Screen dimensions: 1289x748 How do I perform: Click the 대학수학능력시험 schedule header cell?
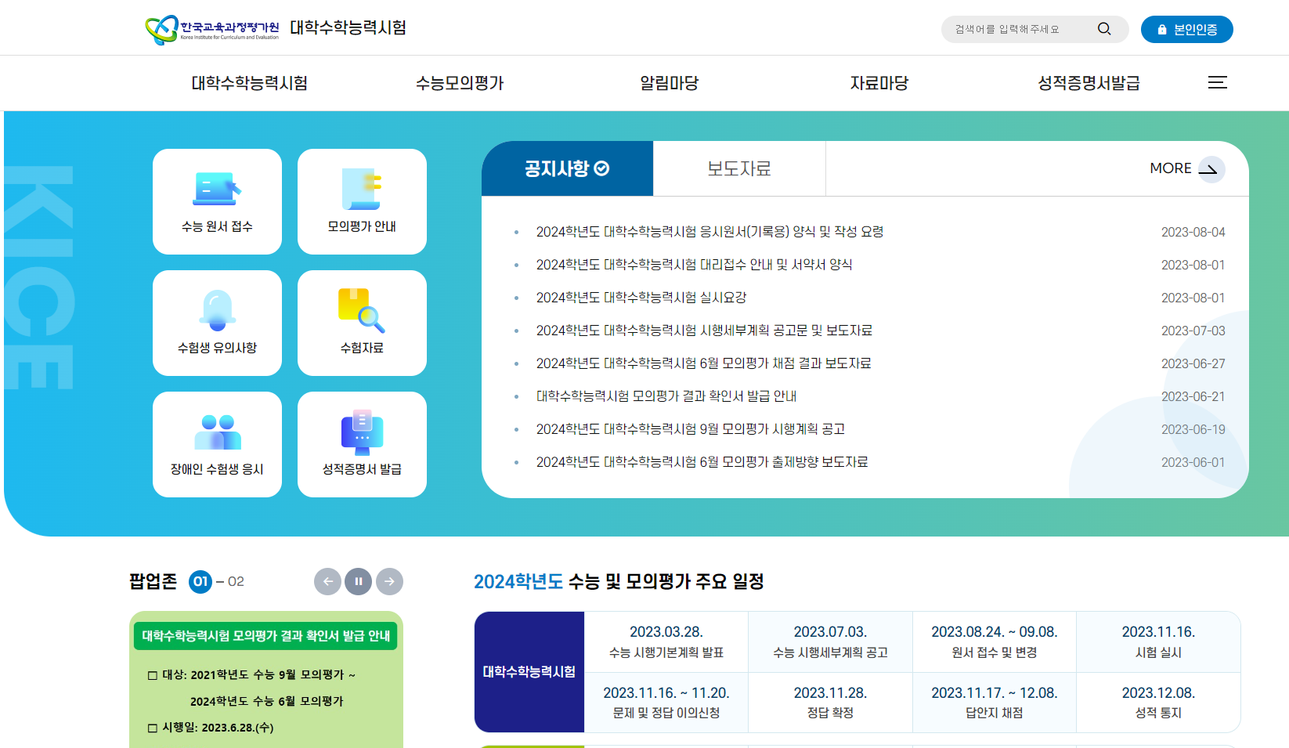coord(529,672)
